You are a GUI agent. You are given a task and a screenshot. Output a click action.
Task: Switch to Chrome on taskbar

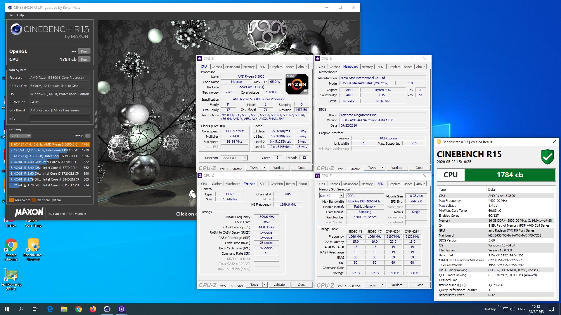[79, 309]
